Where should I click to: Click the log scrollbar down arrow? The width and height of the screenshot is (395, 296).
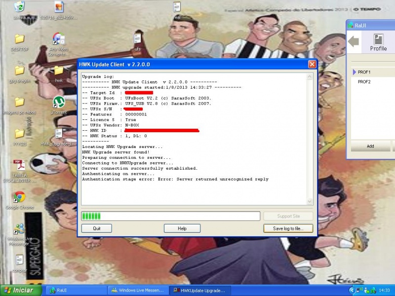point(310,201)
